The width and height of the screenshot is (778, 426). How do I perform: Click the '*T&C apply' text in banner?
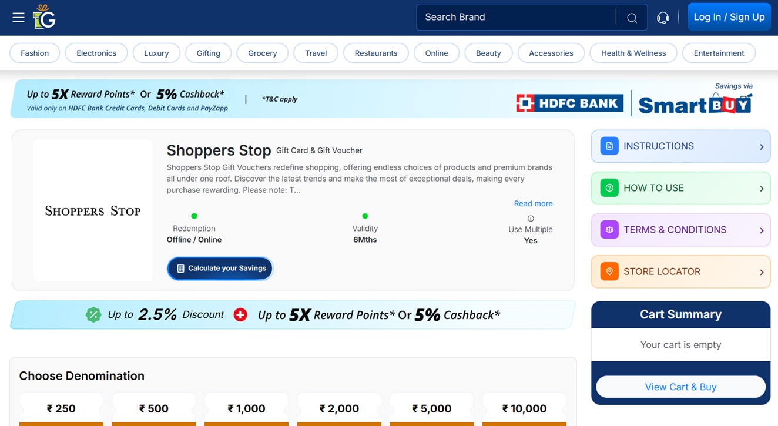[x=280, y=99]
